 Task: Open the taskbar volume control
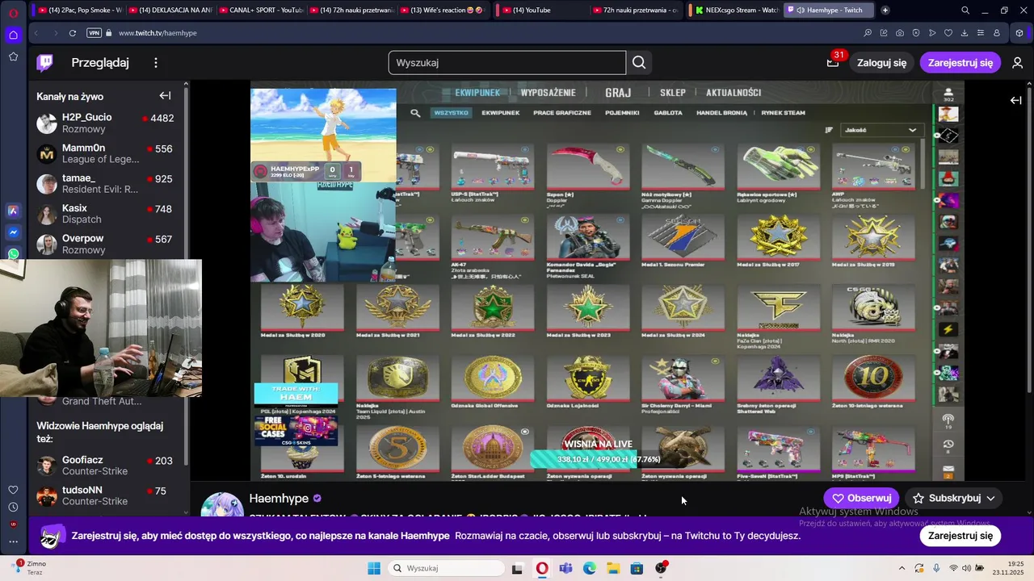tap(966, 568)
